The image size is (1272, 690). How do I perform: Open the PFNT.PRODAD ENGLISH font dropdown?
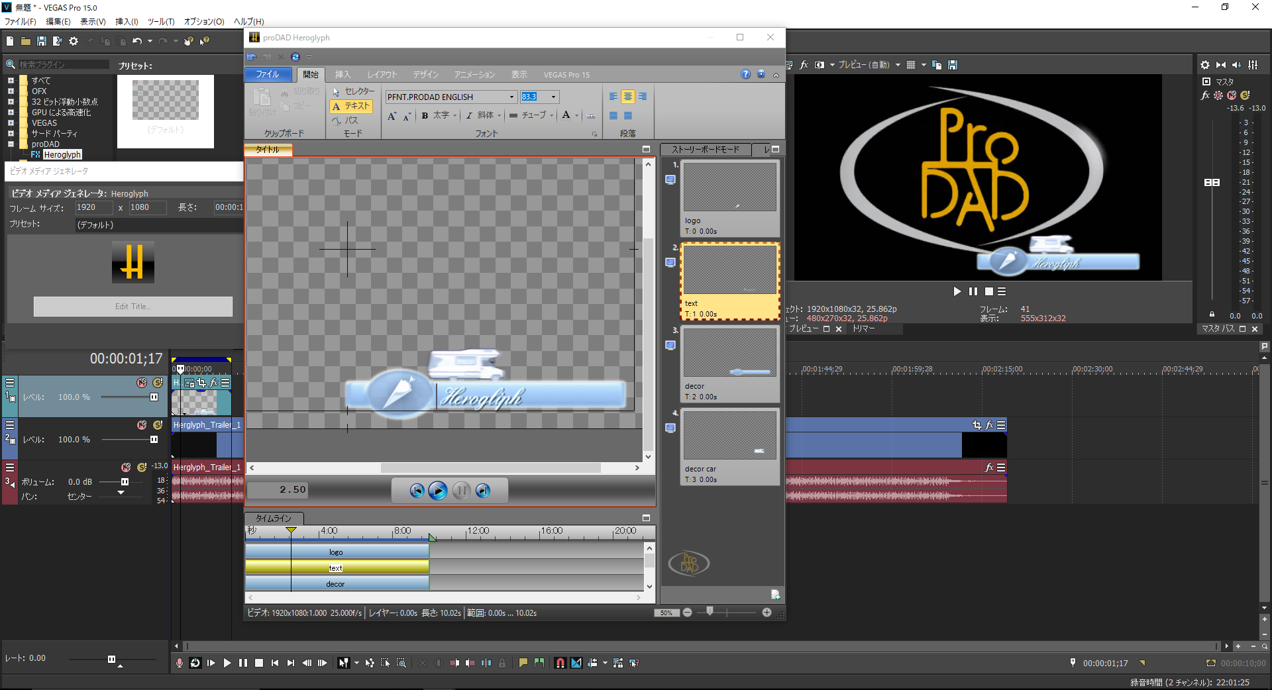(511, 97)
